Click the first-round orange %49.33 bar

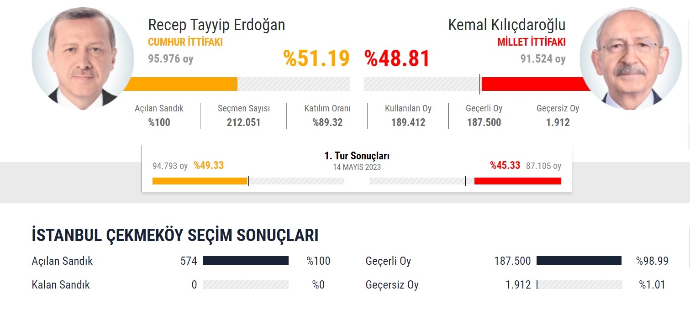pyautogui.click(x=248, y=181)
